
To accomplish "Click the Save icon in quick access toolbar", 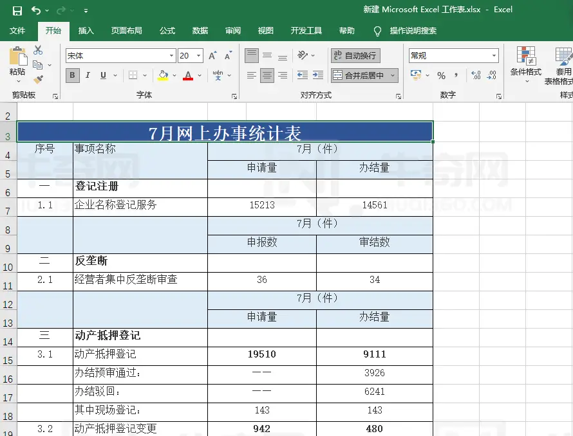I will click(x=17, y=11).
